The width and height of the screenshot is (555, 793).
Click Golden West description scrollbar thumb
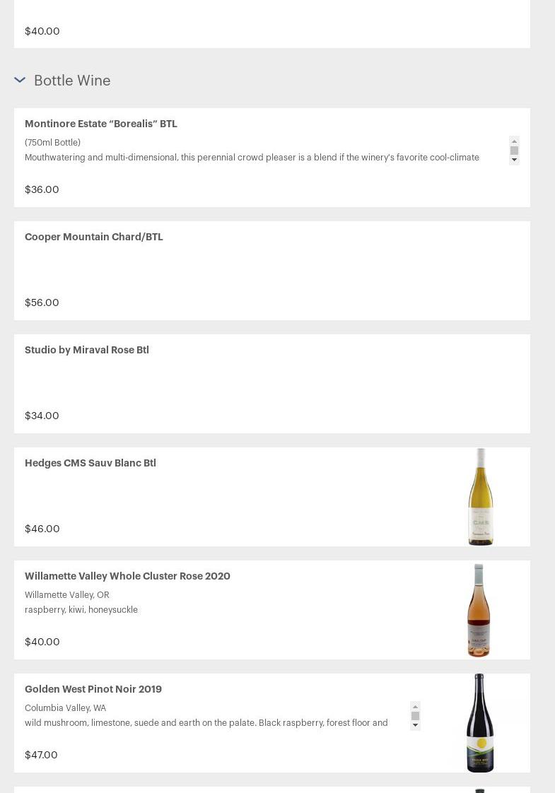pos(415,716)
